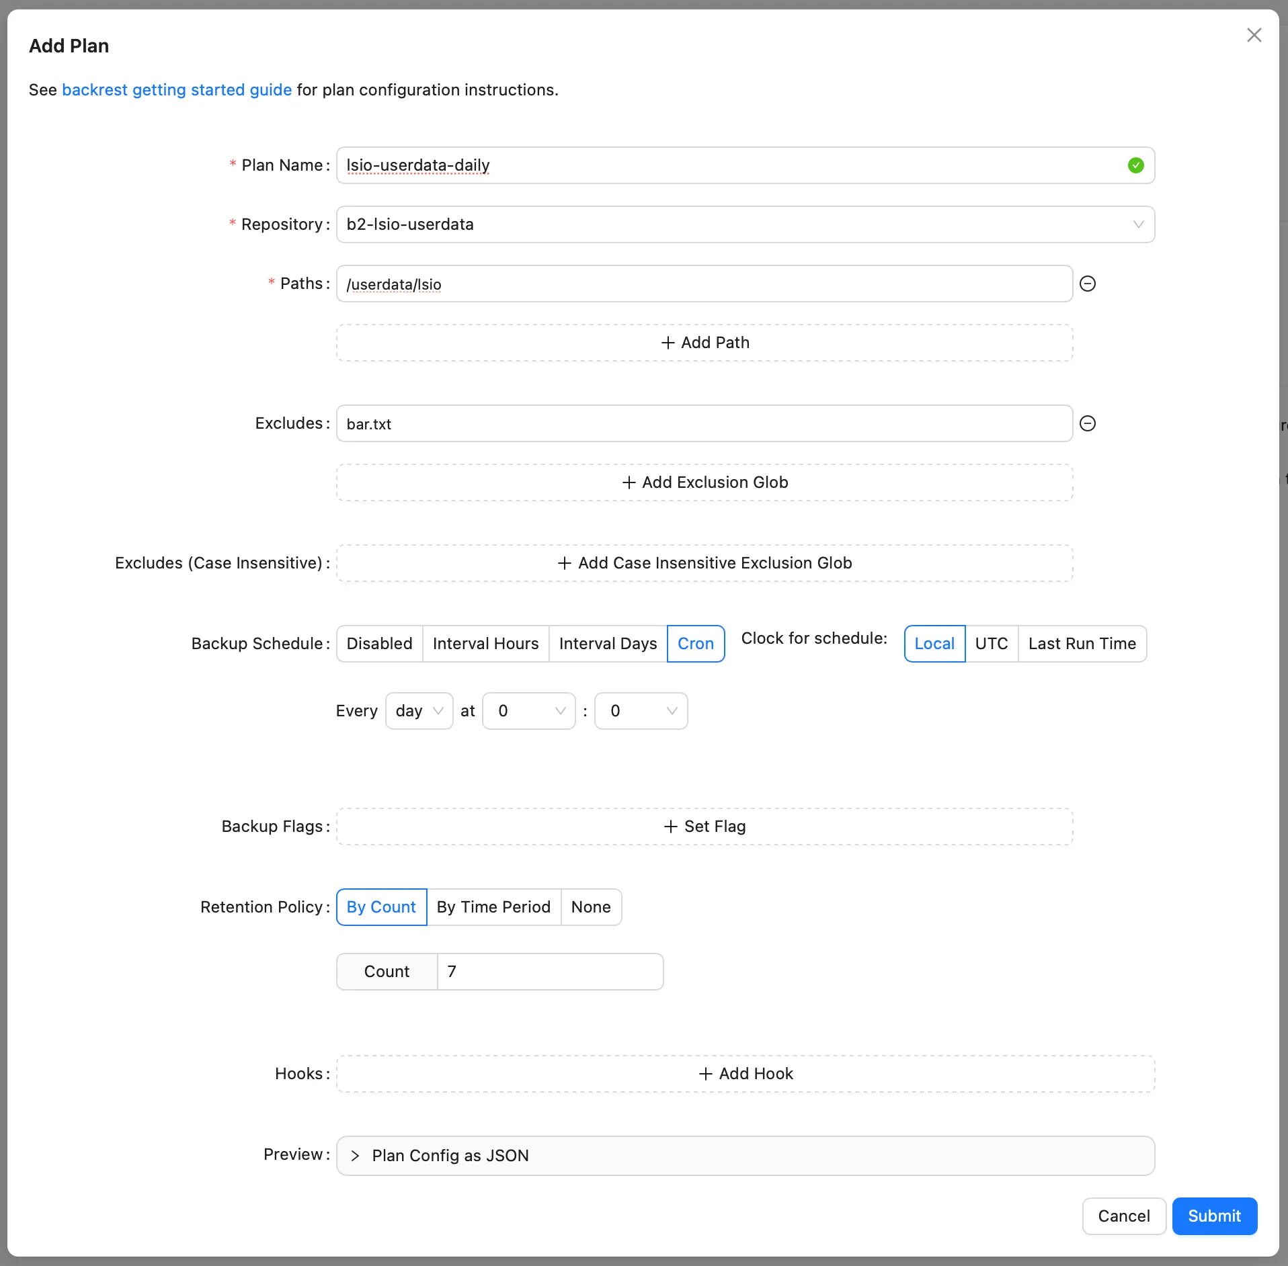Viewport: 1288px width, 1266px height.
Task: Open the Every day frequency dropdown
Action: (x=419, y=711)
